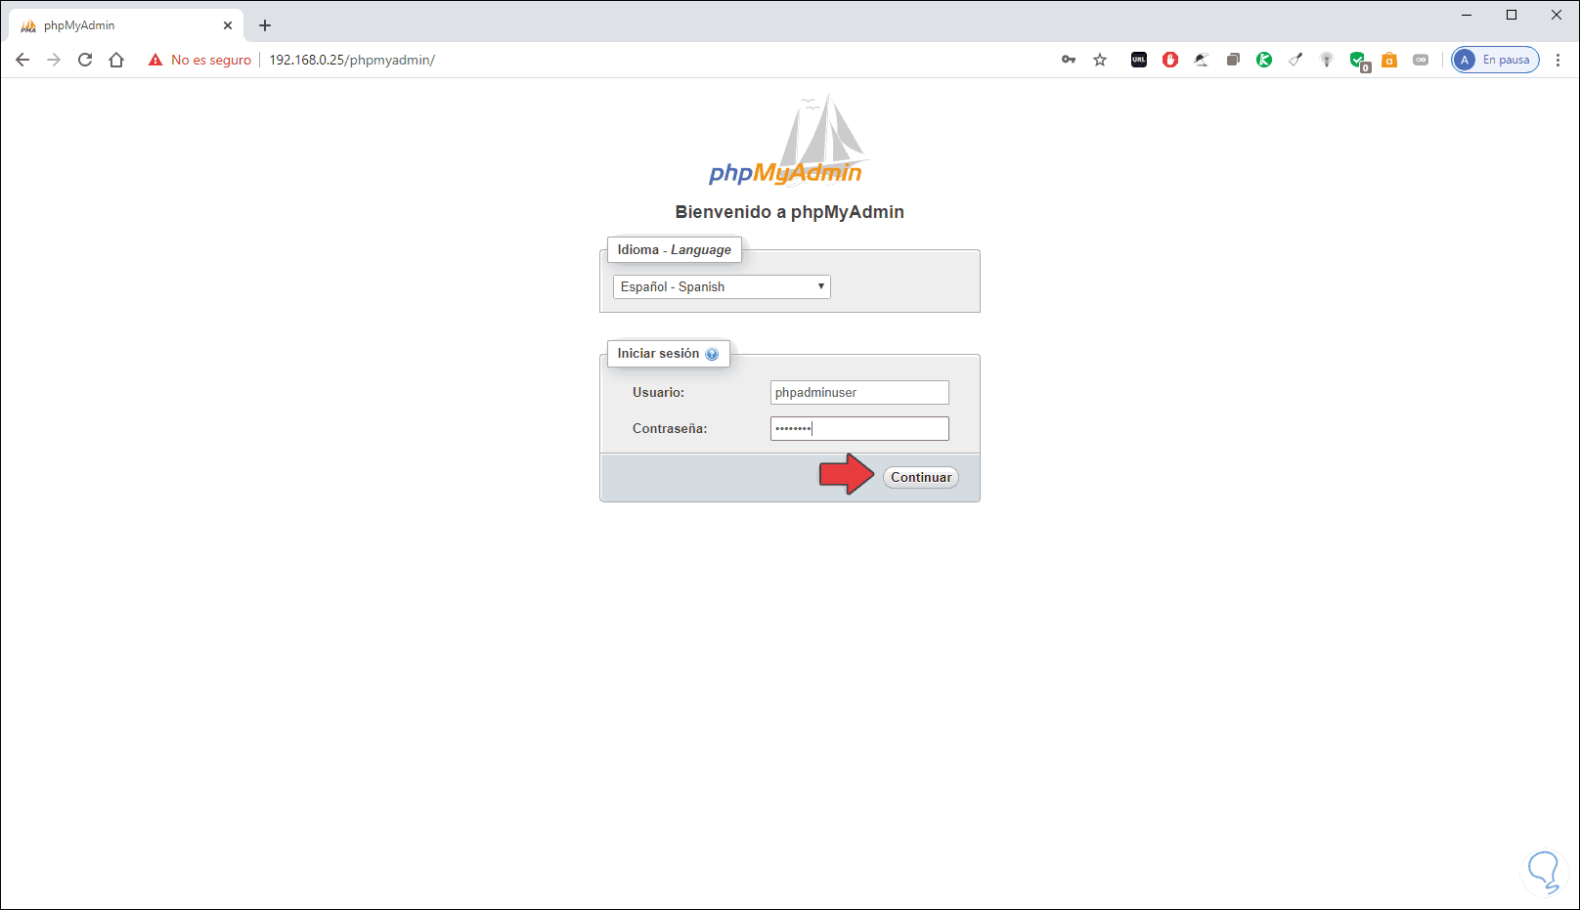Open the Chrome three-dot menu
This screenshot has height=910, width=1580.
click(1558, 60)
